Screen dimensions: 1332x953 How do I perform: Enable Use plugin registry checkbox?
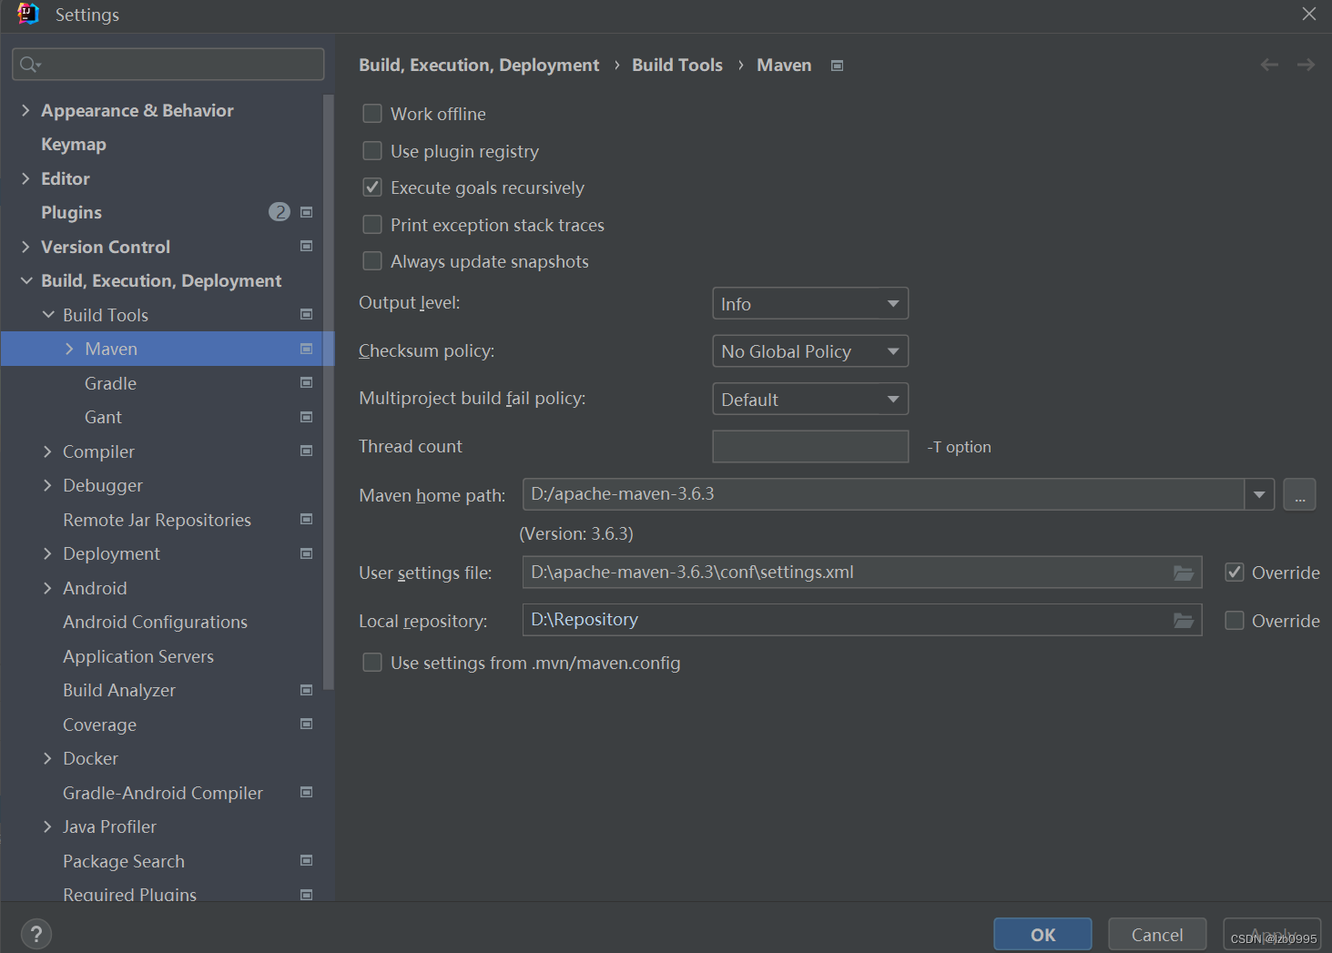(x=372, y=151)
